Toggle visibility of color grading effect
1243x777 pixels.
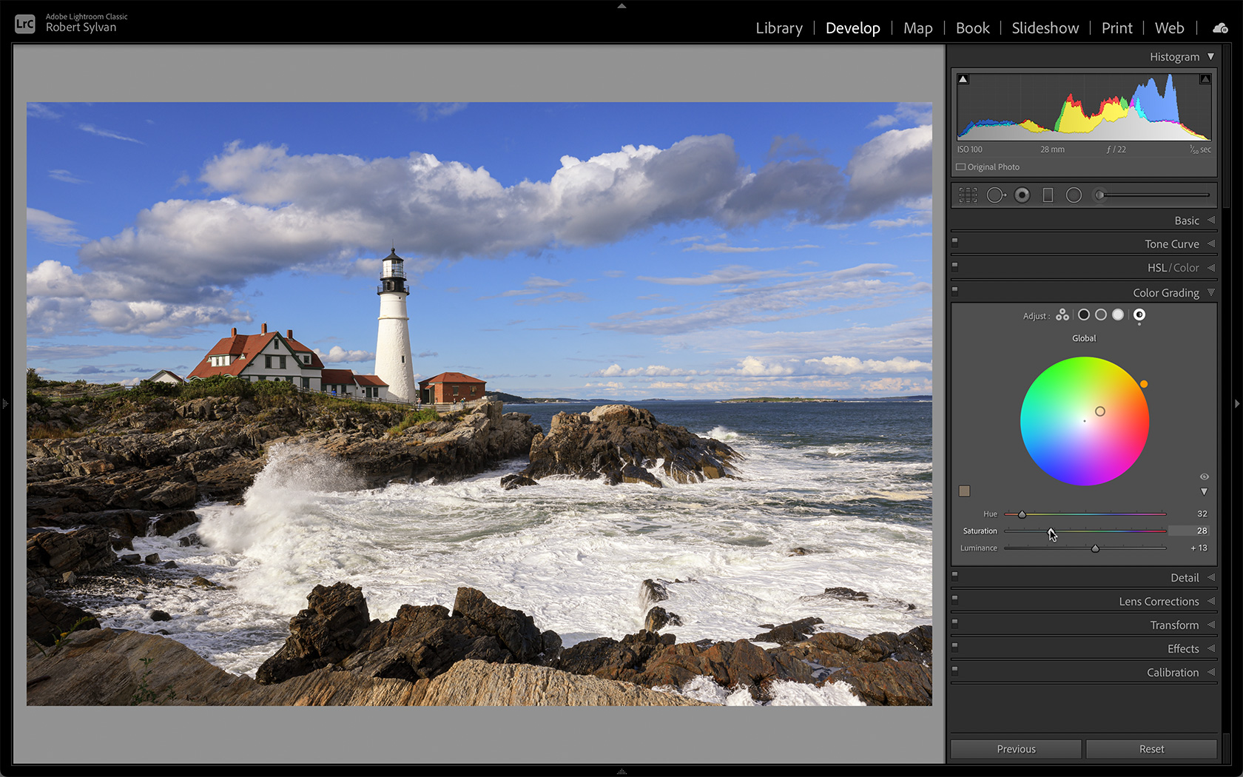pyautogui.click(x=1204, y=477)
